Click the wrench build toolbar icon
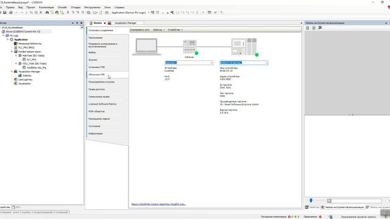The height and width of the screenshot is (219, 390). pyautogui.click(x=172, y=12)
